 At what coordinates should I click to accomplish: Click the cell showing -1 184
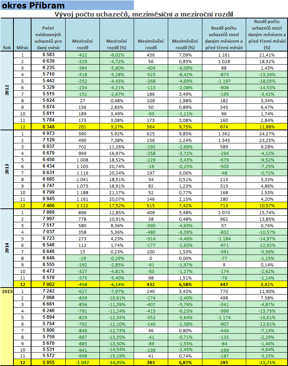point(224,239)
